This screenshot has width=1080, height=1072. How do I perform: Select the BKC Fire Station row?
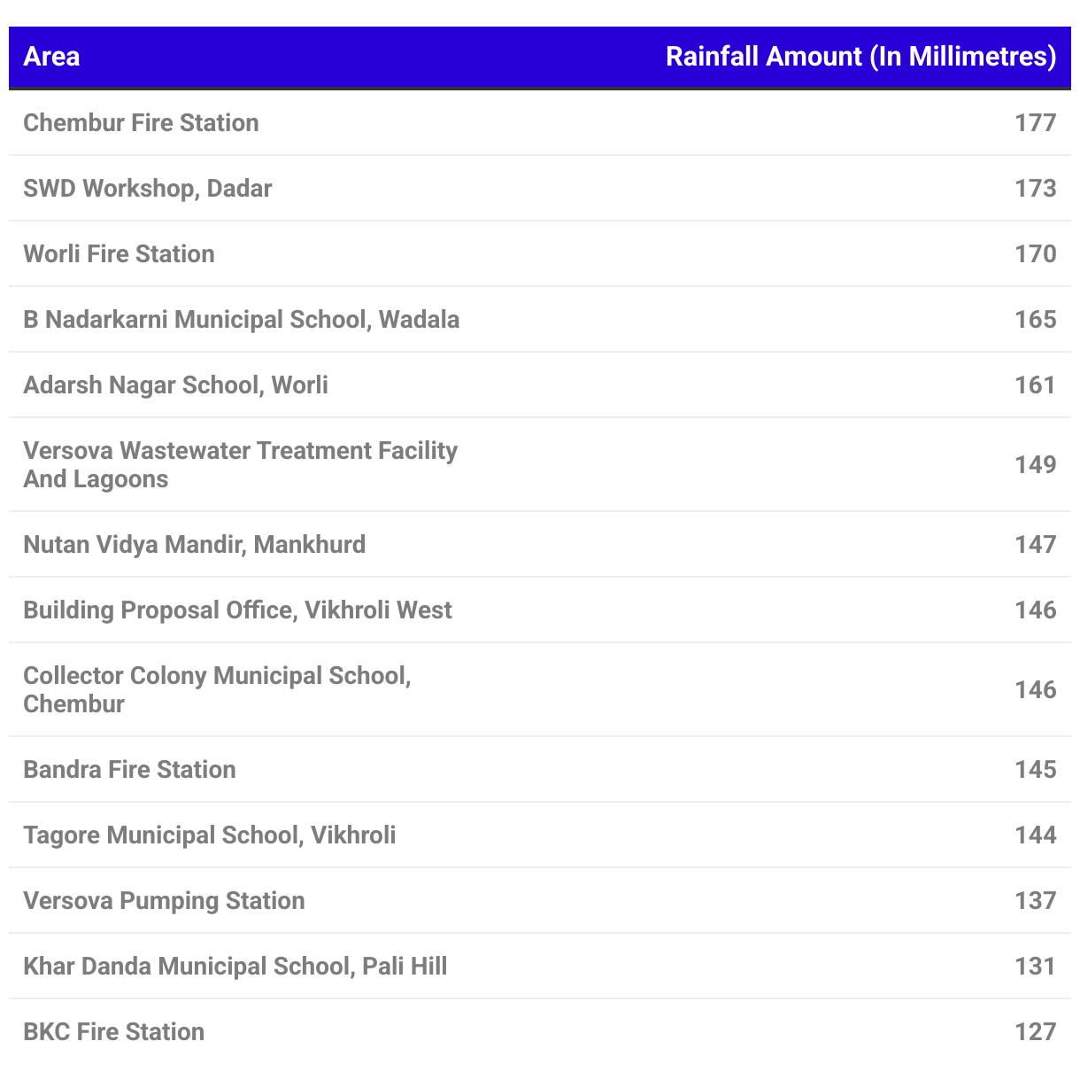click(540, 1031)
